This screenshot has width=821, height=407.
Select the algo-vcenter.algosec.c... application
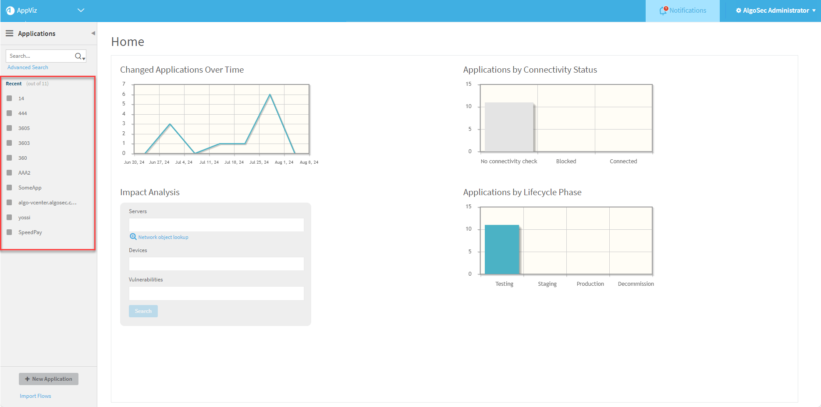pyautogui.click(x=47, y=203)
